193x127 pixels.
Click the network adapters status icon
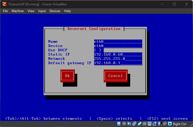pos(134,124)
